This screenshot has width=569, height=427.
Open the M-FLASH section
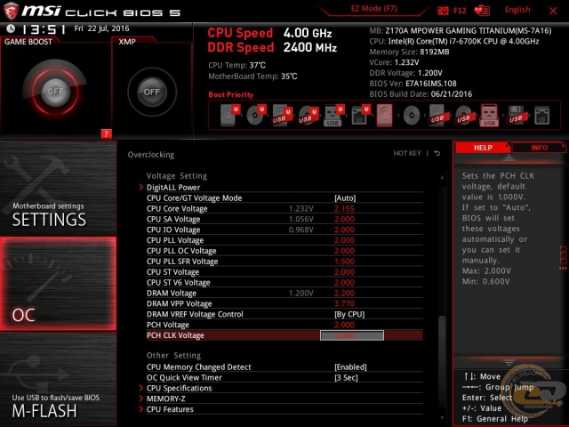[58, 380]
